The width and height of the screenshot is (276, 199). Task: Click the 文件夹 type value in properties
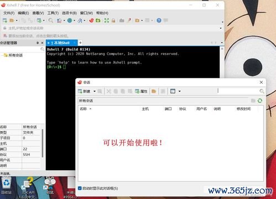(28, 133)
